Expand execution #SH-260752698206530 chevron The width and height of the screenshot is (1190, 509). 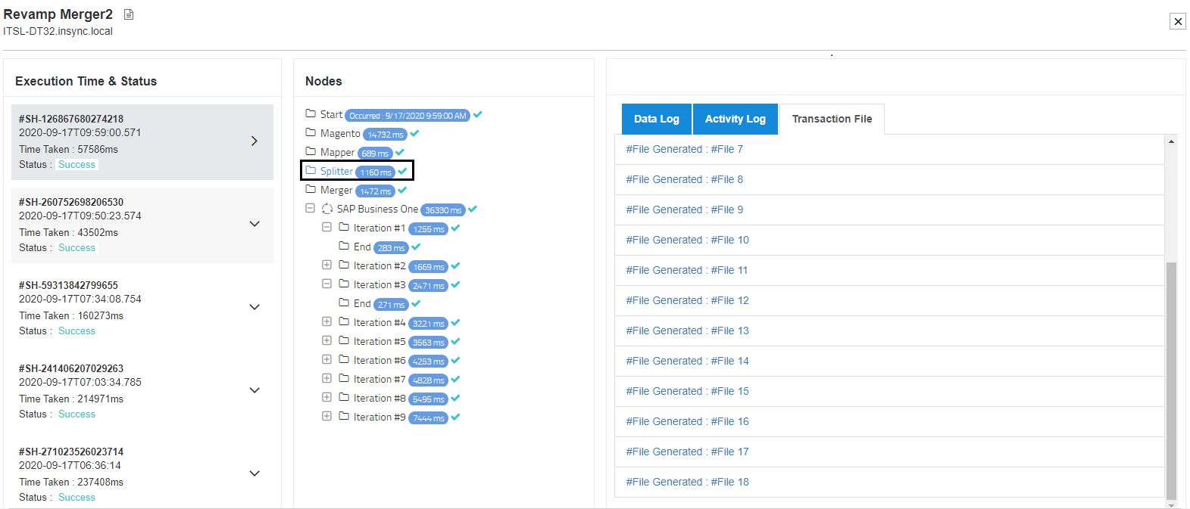pyautogui.click(x=255, y=224)
